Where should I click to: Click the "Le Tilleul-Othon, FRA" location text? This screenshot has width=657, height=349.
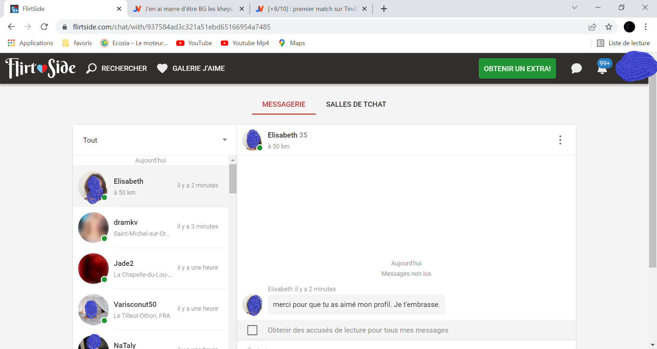[142, 316]
